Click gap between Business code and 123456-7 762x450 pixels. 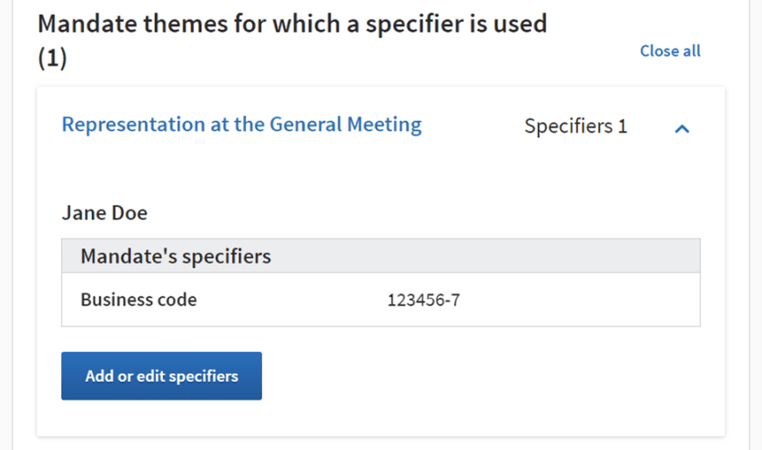coord(291,299)
